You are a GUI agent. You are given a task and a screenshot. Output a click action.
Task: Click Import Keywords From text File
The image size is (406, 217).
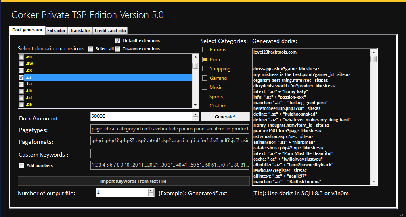pos(134,181)
